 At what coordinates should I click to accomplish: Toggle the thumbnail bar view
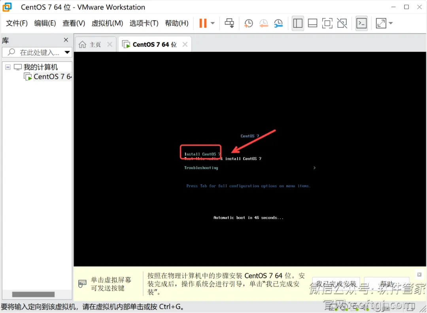(312, 23)
